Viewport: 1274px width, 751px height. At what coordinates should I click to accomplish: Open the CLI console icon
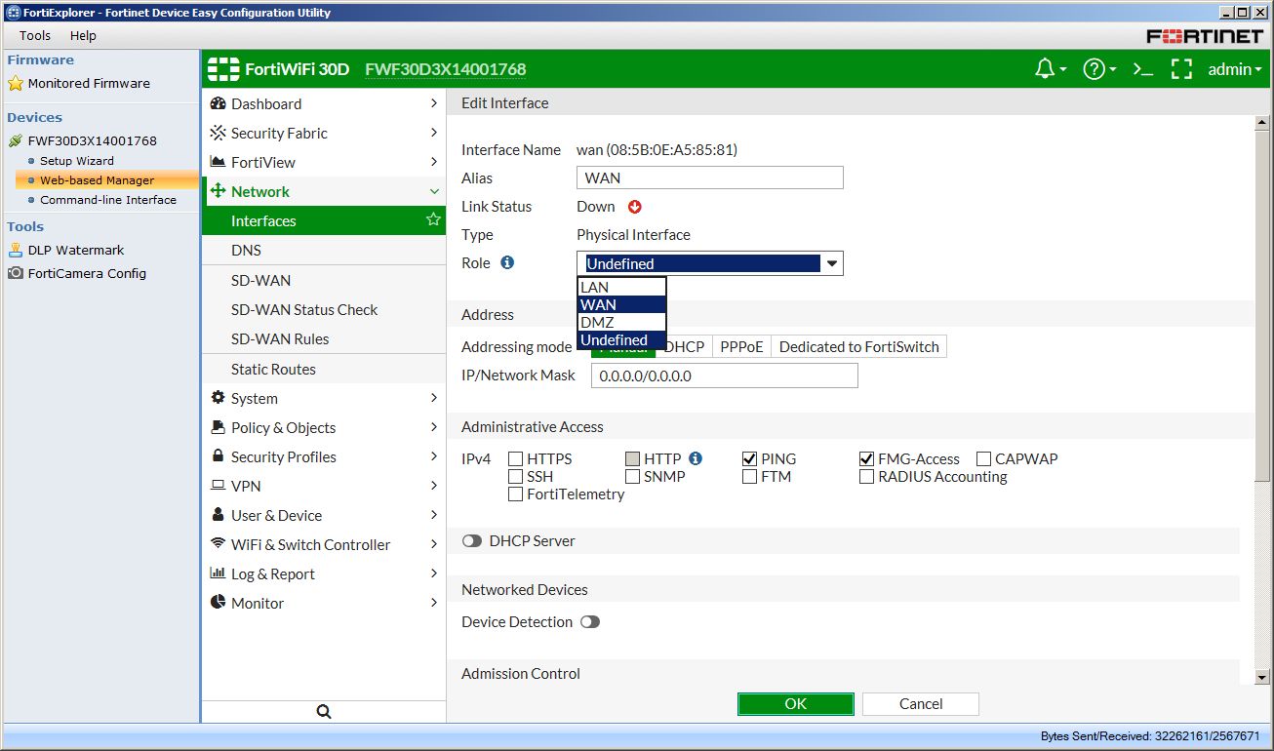1143,69
